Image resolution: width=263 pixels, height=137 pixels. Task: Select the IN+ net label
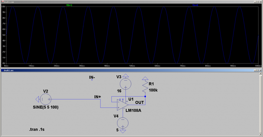(98, 97)
